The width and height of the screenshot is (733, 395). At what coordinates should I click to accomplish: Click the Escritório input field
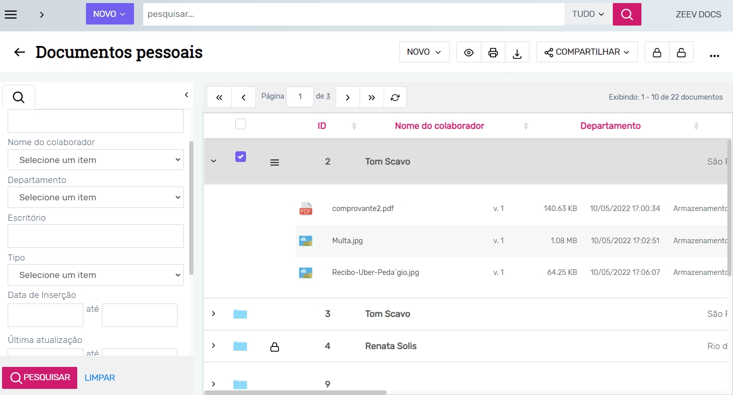click(96, 236)
